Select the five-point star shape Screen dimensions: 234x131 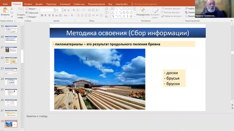tap(131, 16)
